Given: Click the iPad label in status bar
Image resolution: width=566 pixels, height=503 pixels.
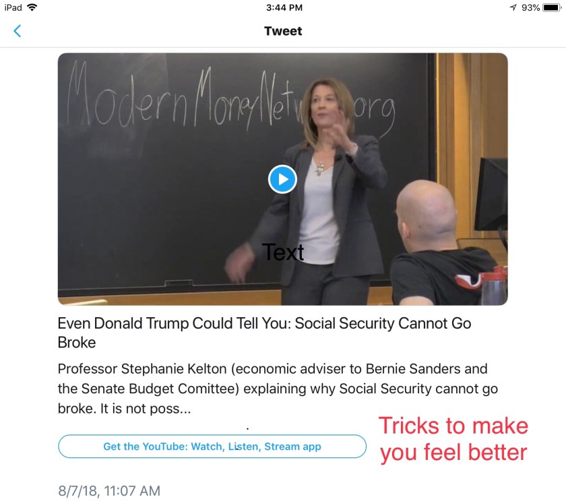Looking at the screenshot, I should click(x=13, y=7).
